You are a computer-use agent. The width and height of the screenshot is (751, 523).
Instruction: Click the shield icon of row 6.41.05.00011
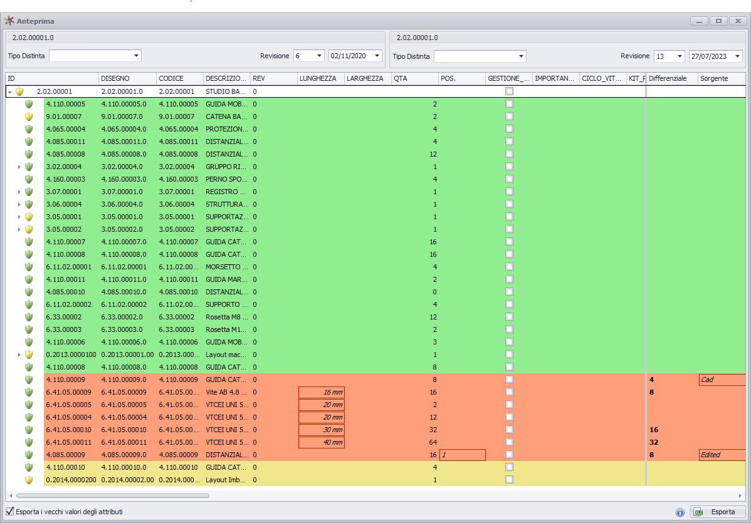point(29,442)
